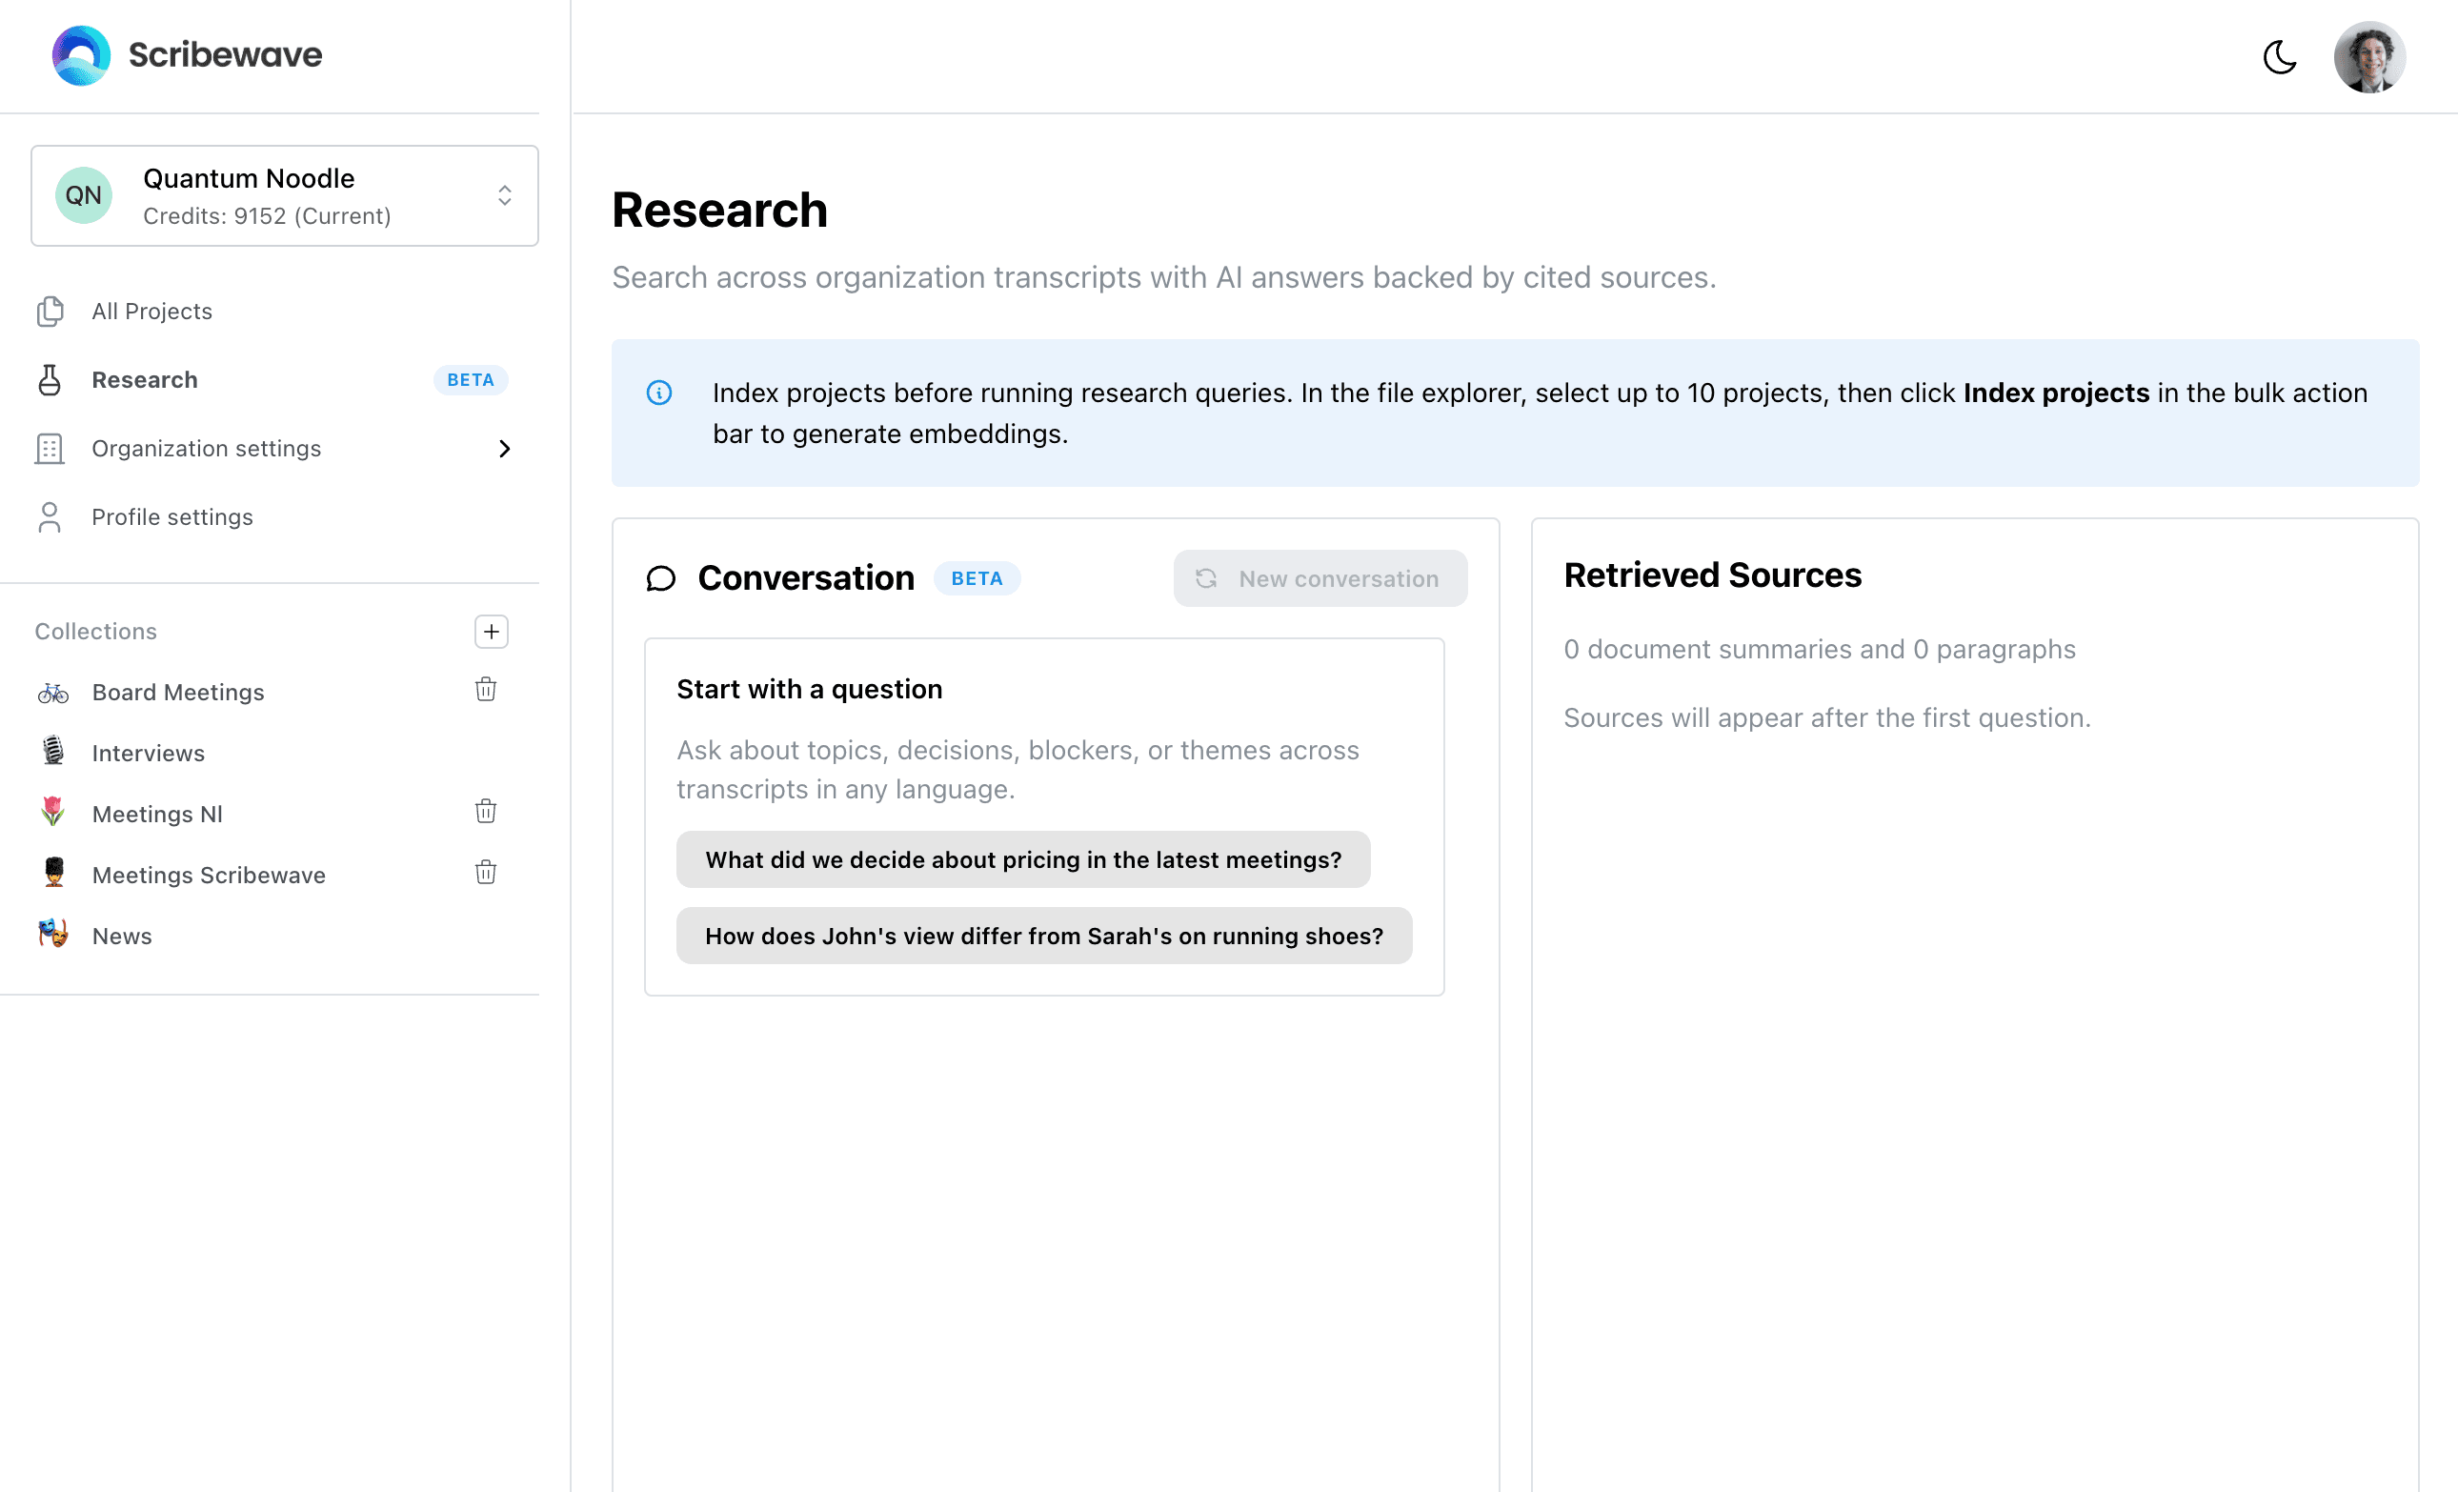
Task: Click the Conversation chat bubble icon
Action: 661,577
